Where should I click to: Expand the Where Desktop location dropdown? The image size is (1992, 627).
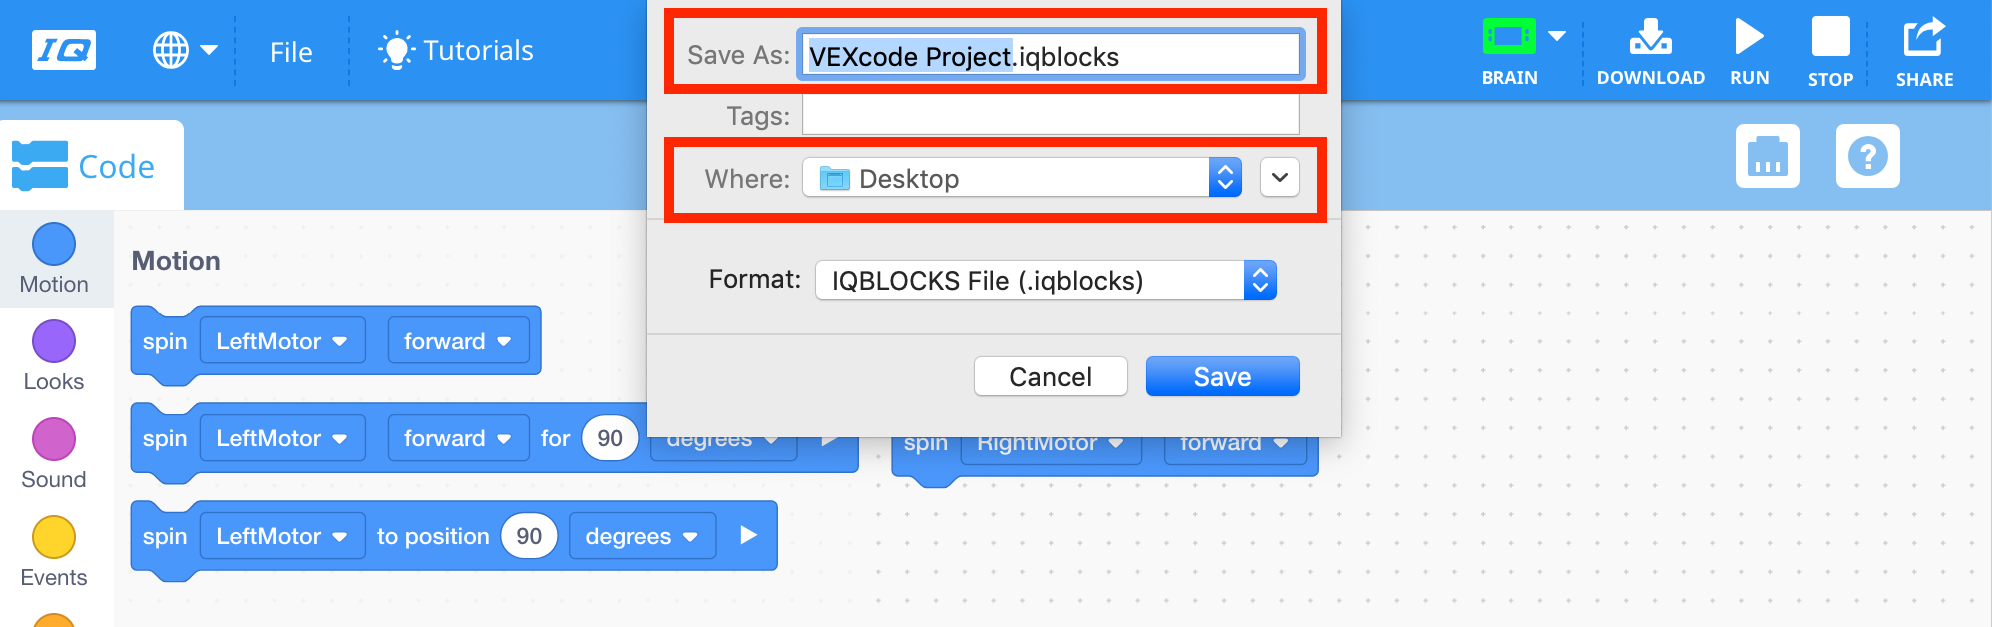(x=1022, y=178)
